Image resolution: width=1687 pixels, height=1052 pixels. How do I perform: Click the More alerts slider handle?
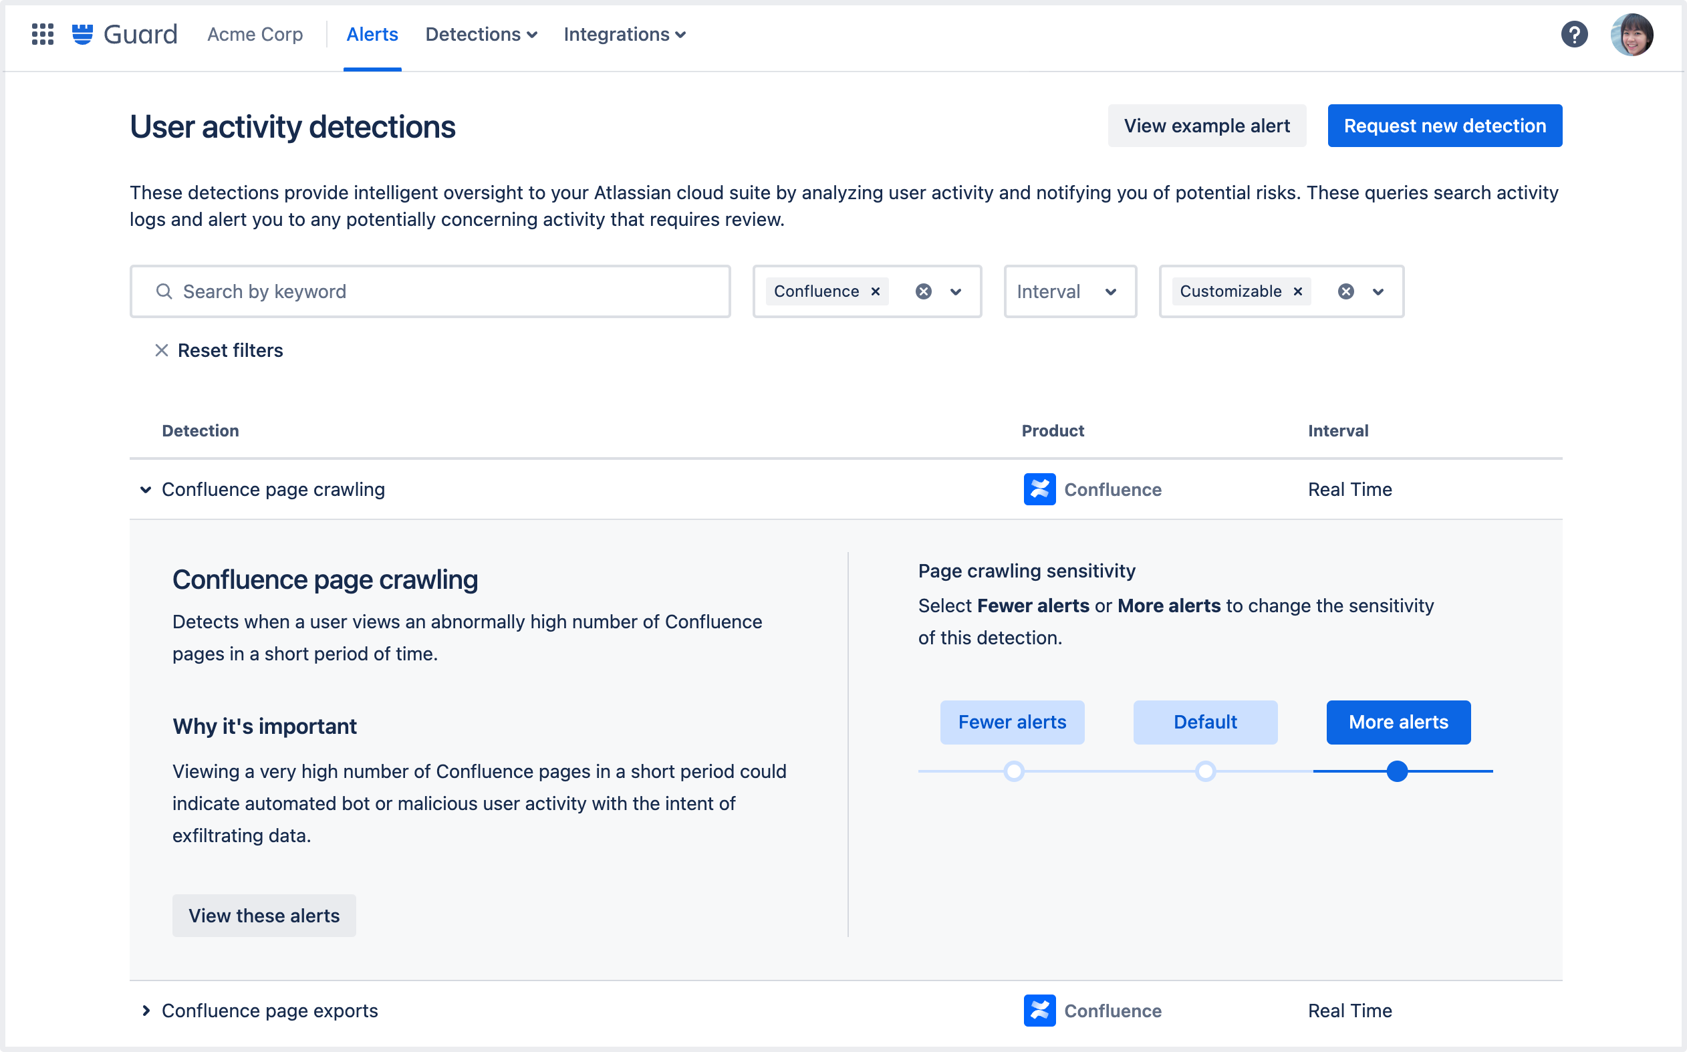[1397, 771]
